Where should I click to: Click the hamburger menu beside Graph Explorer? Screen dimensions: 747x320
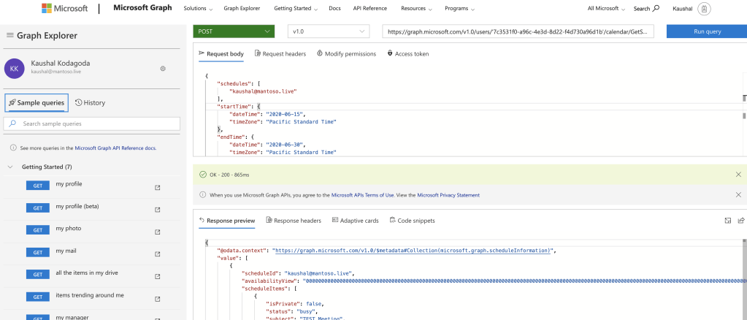(x=10, y=35)
